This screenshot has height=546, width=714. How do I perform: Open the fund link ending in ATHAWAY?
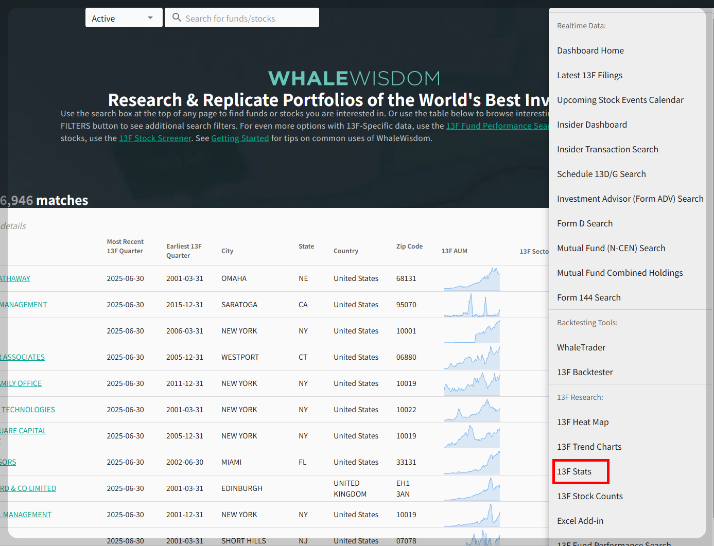pyautogui.click(x=15, y=278)
